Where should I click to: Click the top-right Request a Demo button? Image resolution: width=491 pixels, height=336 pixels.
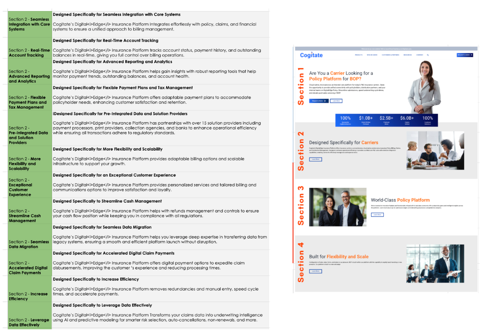point(465,55)
